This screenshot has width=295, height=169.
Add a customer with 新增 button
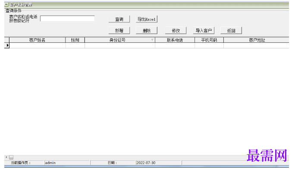pyautogui.click(x=119, y=31)
